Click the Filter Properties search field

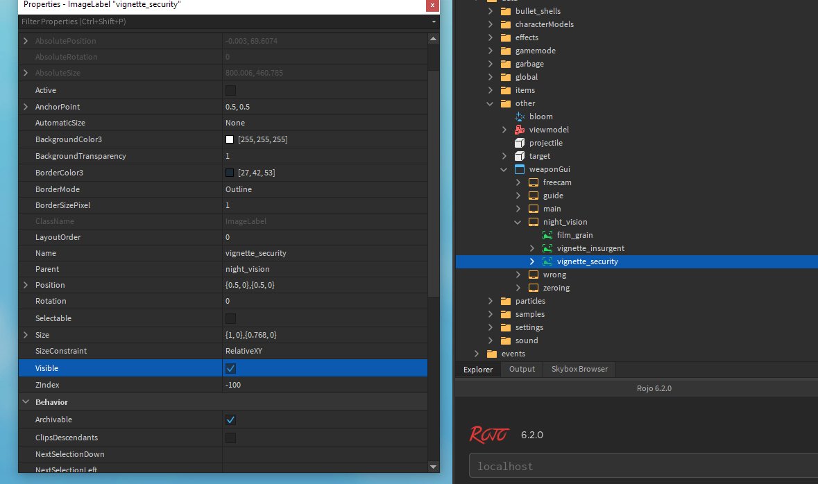coord(224,21)
